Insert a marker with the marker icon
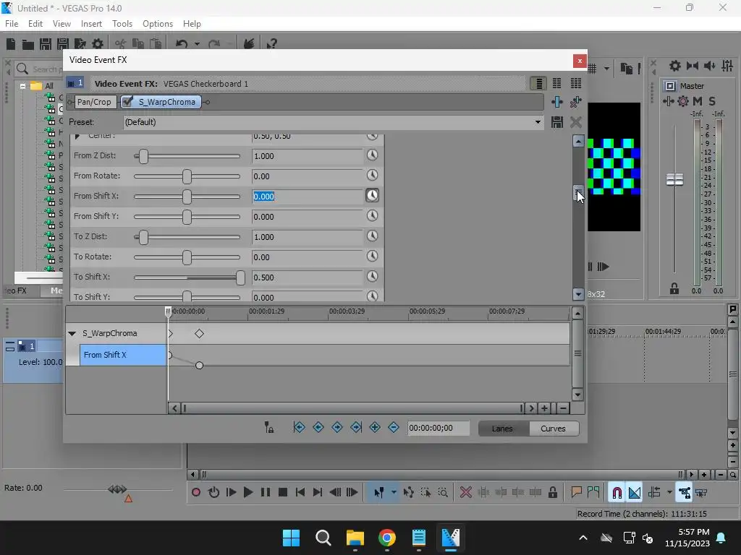Viewport: 741px width, 555px height. pos(576,492)
